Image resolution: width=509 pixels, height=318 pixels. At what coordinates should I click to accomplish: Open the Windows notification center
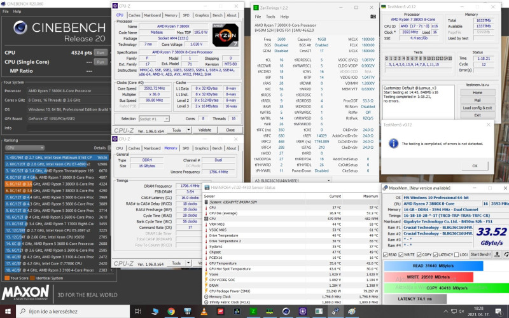pos(498,312)
